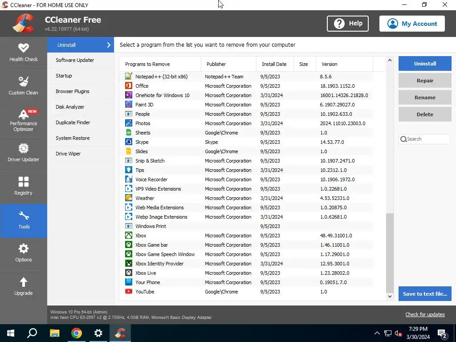Viewport: 456px width, 342px height.
Task: Click the YouTube icon in list
Action: coord(129,291)
